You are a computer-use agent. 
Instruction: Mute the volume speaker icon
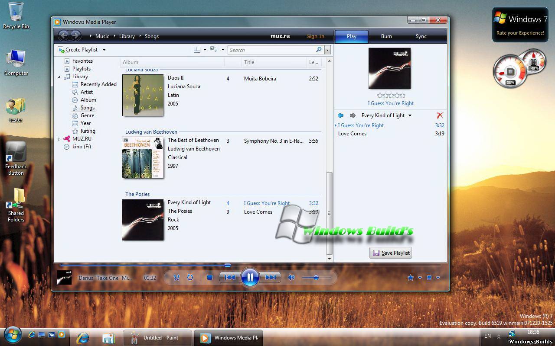pyautogui.click(x=291, y=278)
